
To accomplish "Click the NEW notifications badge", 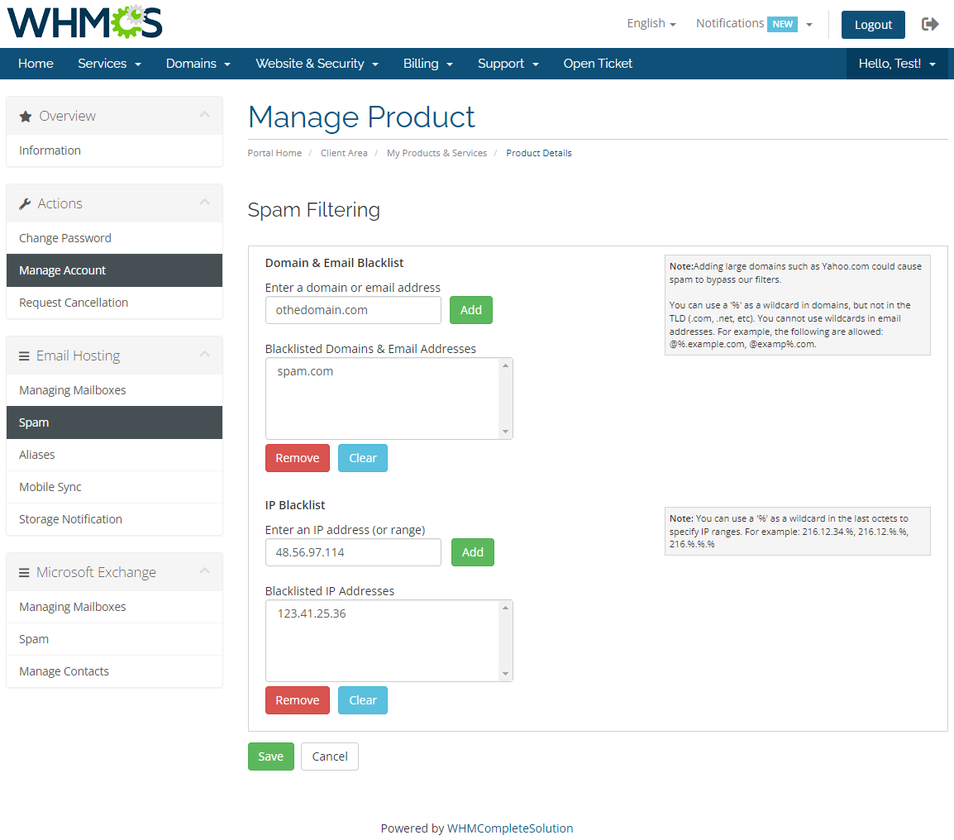I will [x=782, y=24].
